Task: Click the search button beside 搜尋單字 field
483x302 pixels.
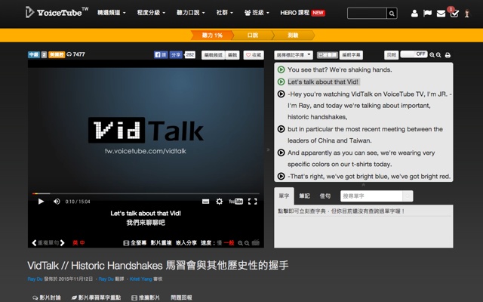Action: coord(408,196)
